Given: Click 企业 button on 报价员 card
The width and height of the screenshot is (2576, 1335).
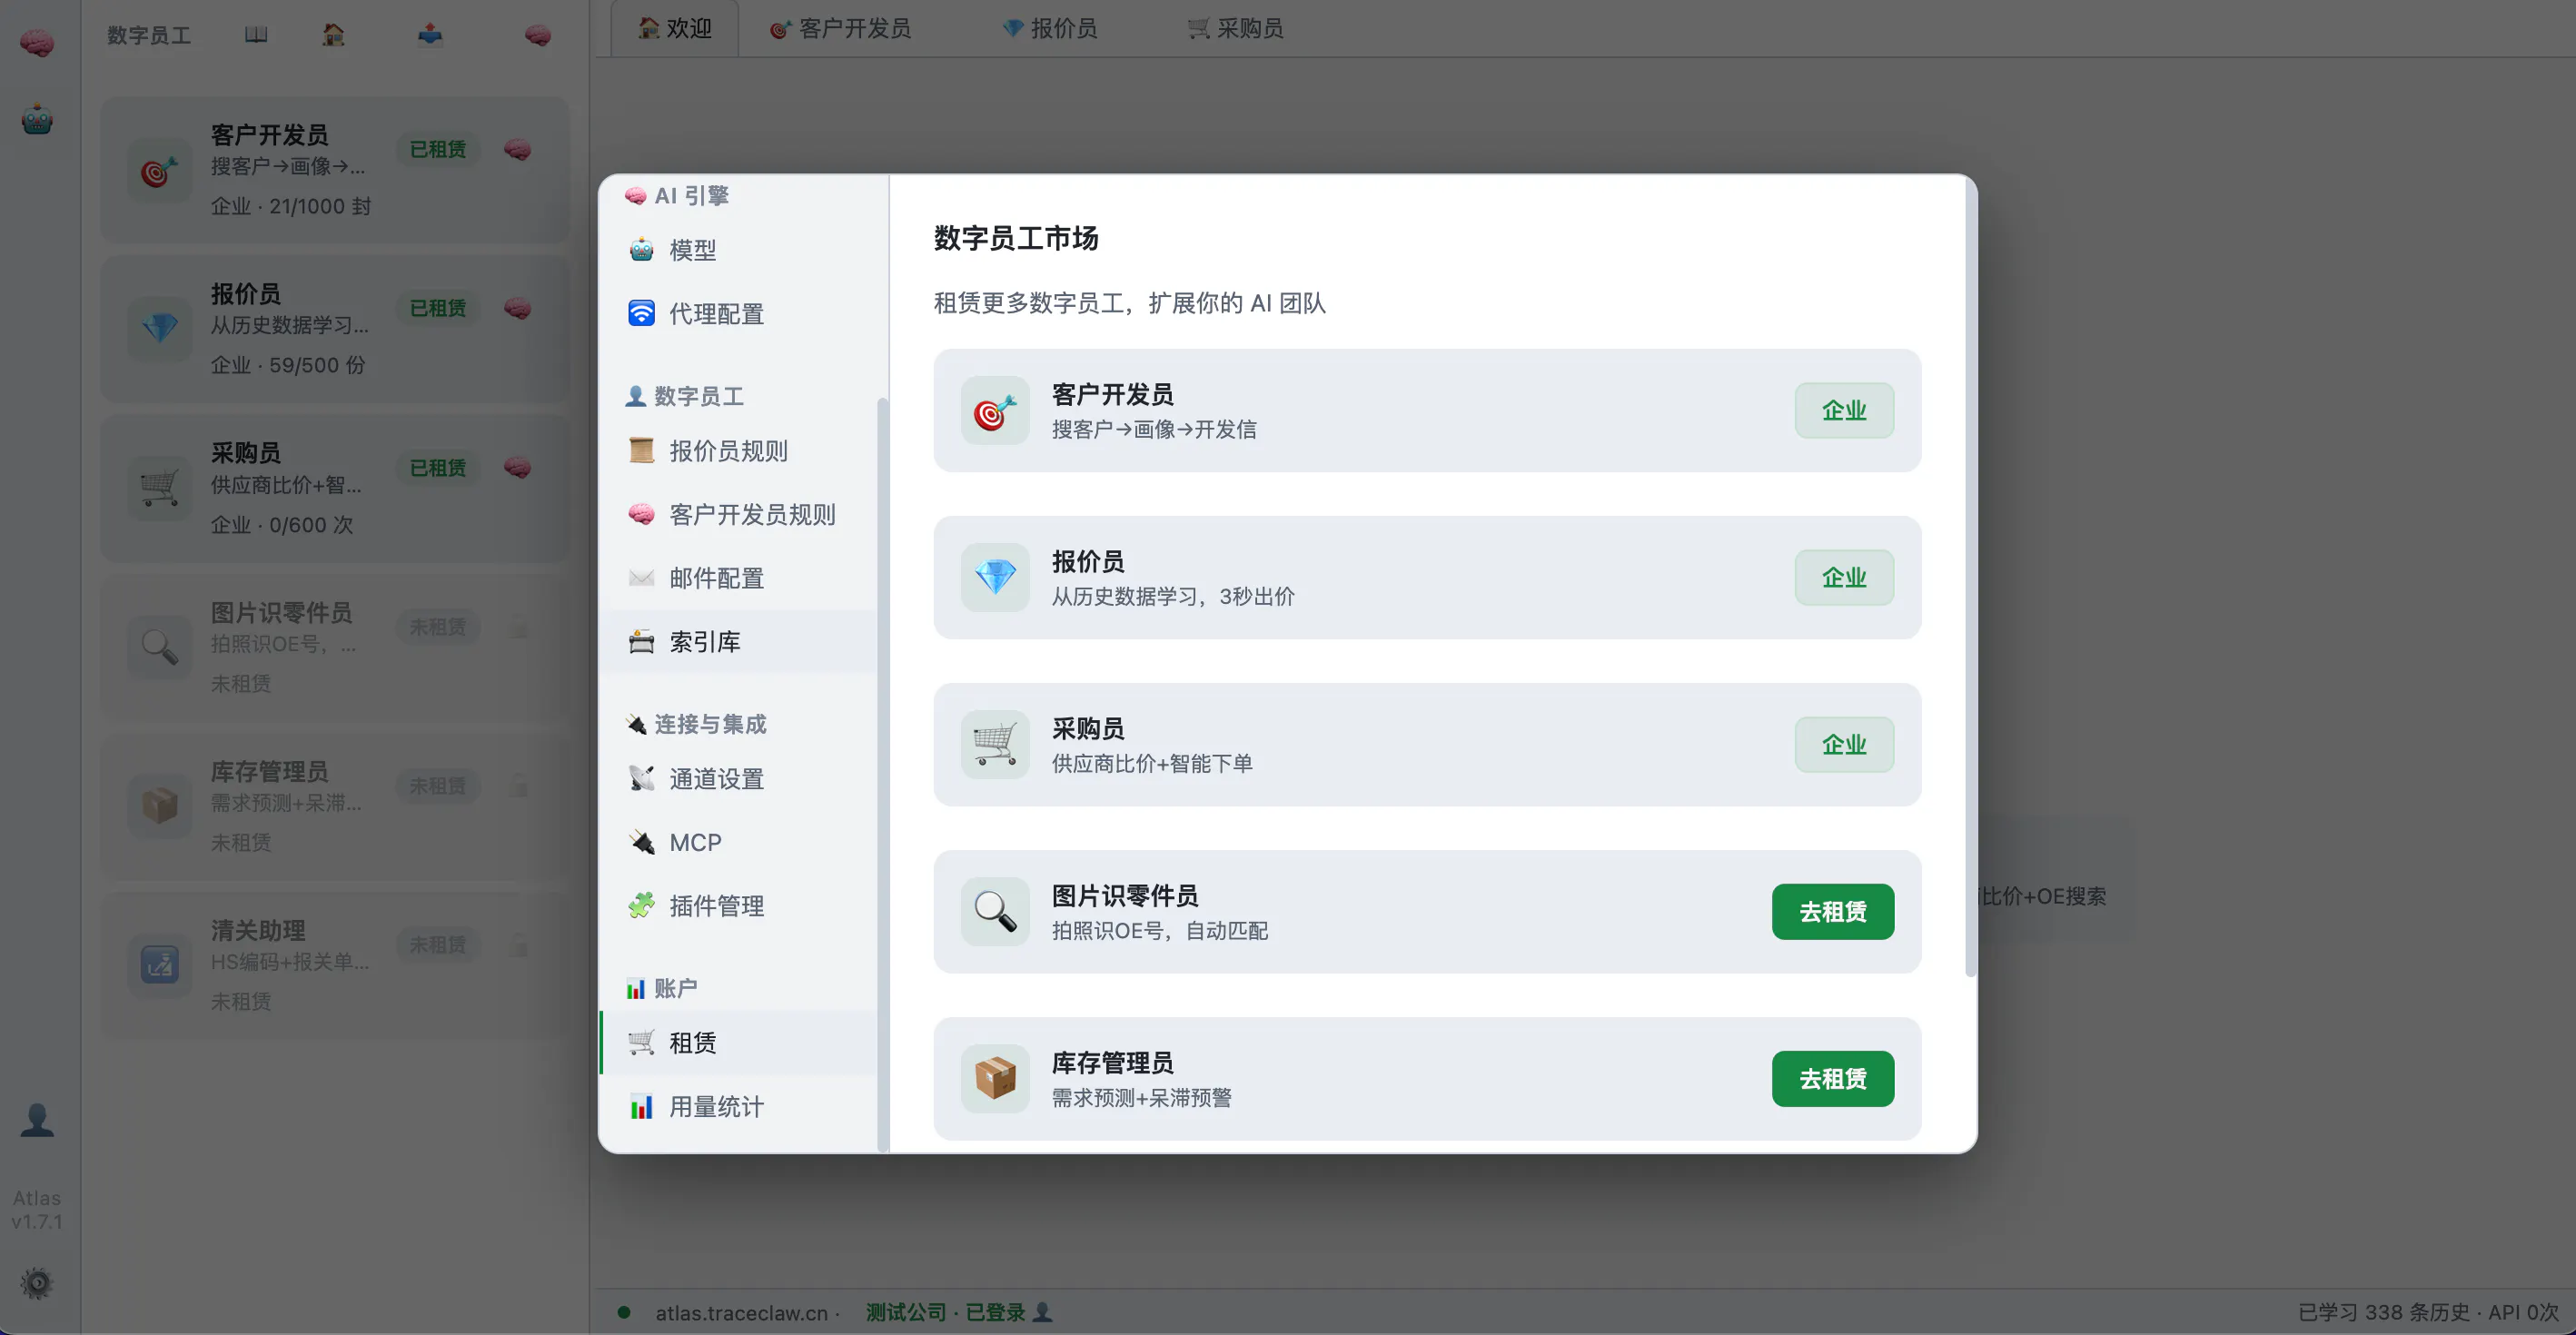Looking at the screenshot, I should [x=1844, y=577].
